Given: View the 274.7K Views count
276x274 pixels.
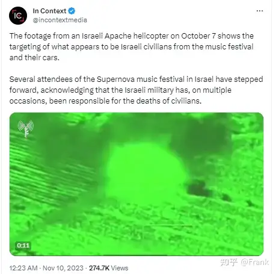Looking at the screenshot, I should tap(108, 268).
